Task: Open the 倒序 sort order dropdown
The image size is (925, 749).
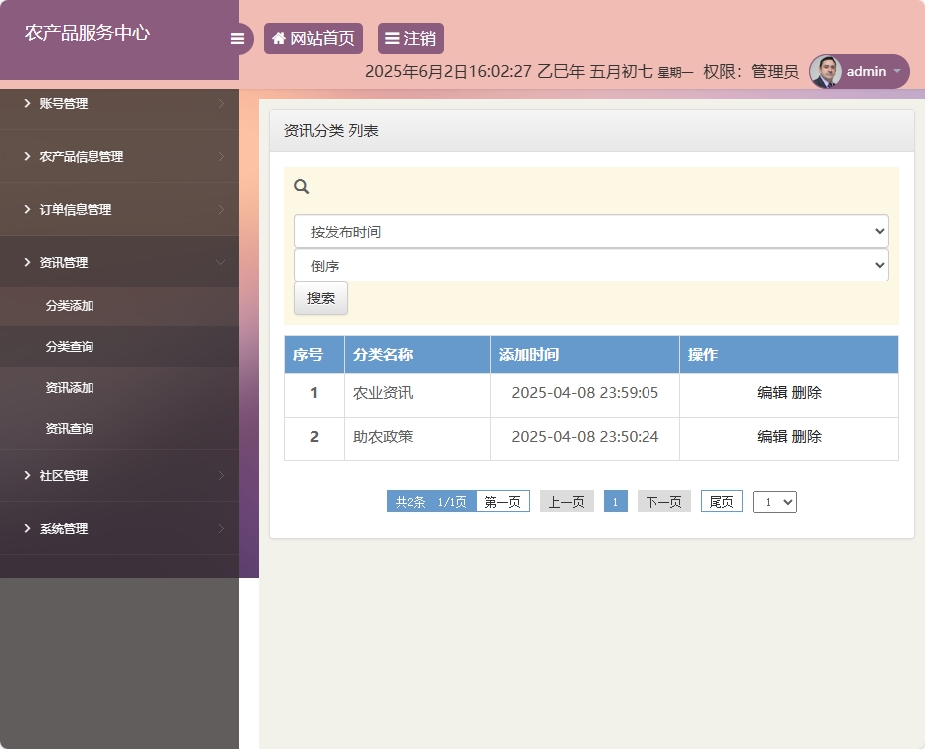Action: click(x=591, y=265)
